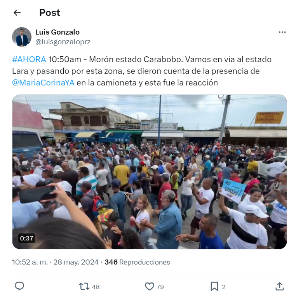Visit the @MariaCorinaYA mention

click(43, 83)
